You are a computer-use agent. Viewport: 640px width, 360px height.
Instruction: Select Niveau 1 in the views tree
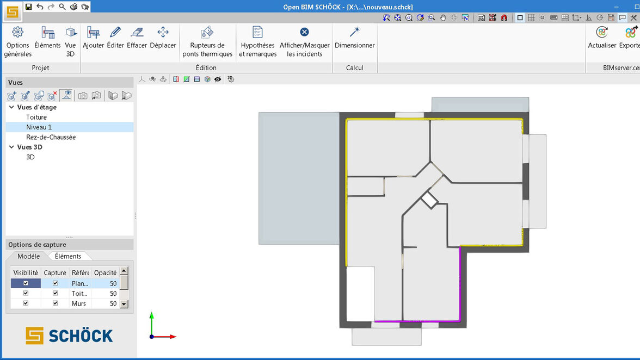(x=39, y=127)
